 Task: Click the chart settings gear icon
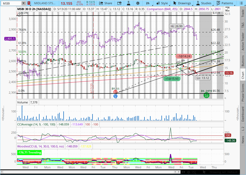click(138, 3)
